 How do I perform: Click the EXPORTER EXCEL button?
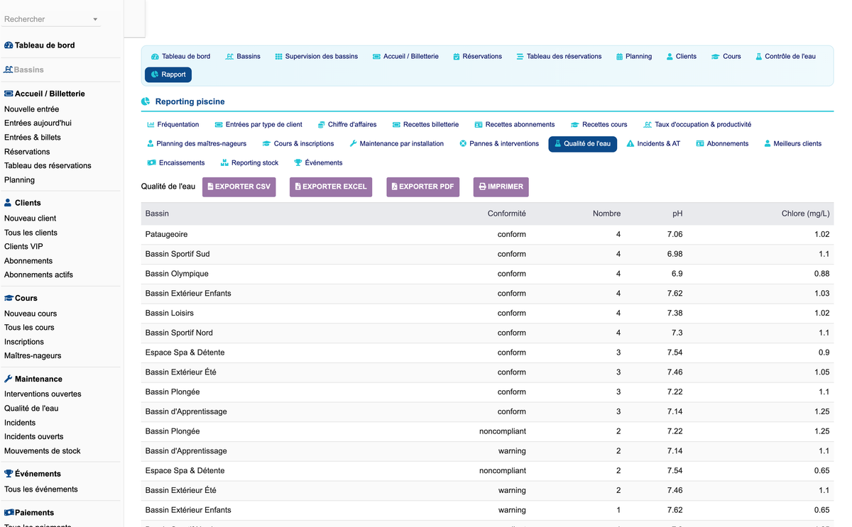[x=331, y=187]
